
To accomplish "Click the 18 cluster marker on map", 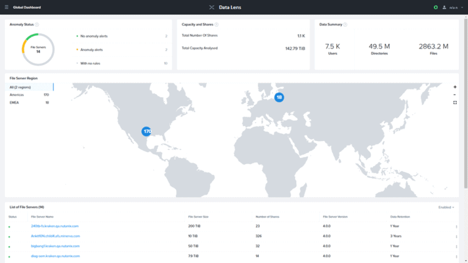I will click(x=279, y=97).
